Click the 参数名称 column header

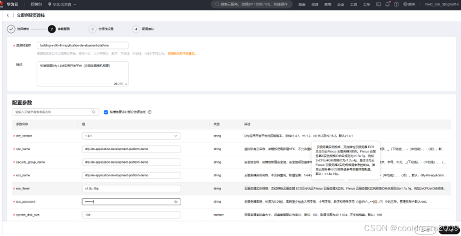click(22, 124)
